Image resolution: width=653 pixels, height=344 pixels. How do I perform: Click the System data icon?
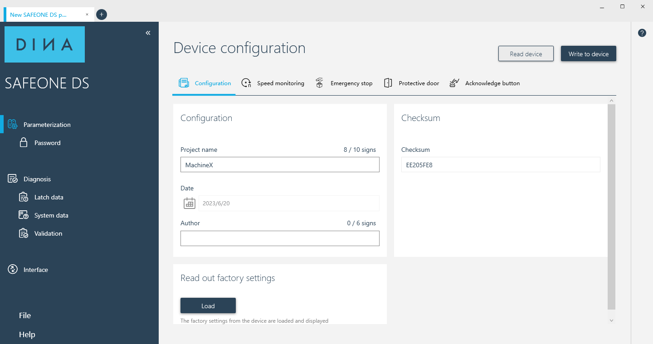(x=24, y=215)
